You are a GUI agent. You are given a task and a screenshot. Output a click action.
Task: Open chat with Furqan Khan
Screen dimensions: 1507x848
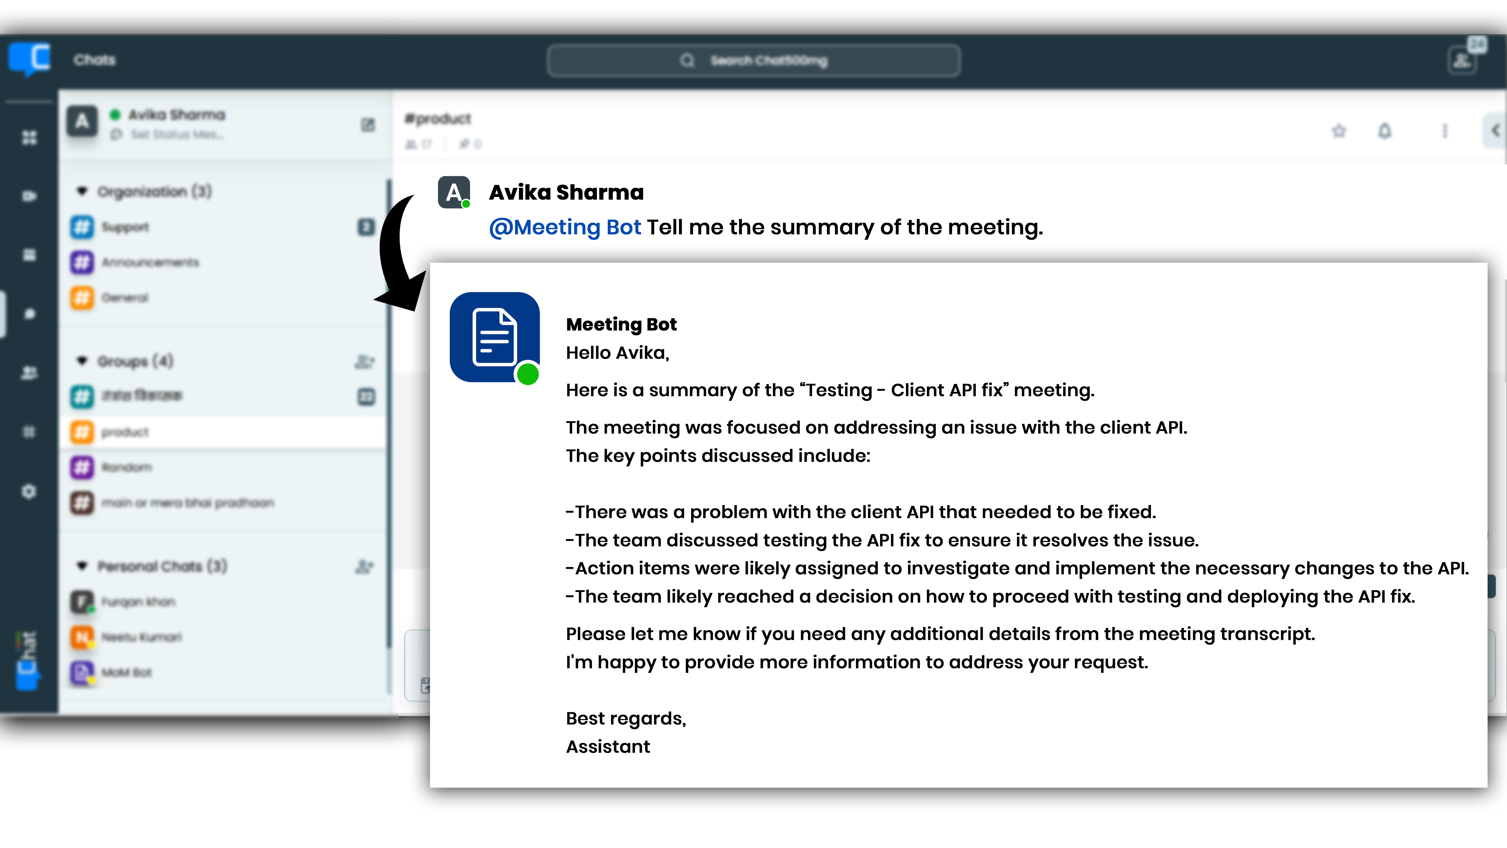(x=222, y=602)
